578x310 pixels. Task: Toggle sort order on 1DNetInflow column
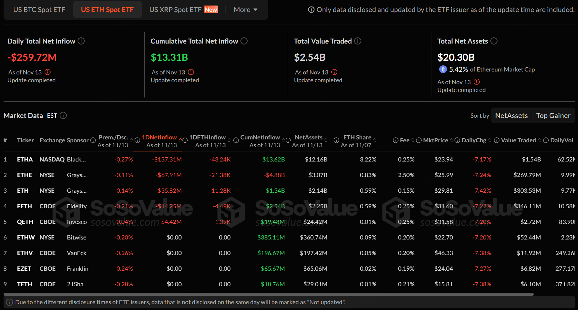(181, 140)
